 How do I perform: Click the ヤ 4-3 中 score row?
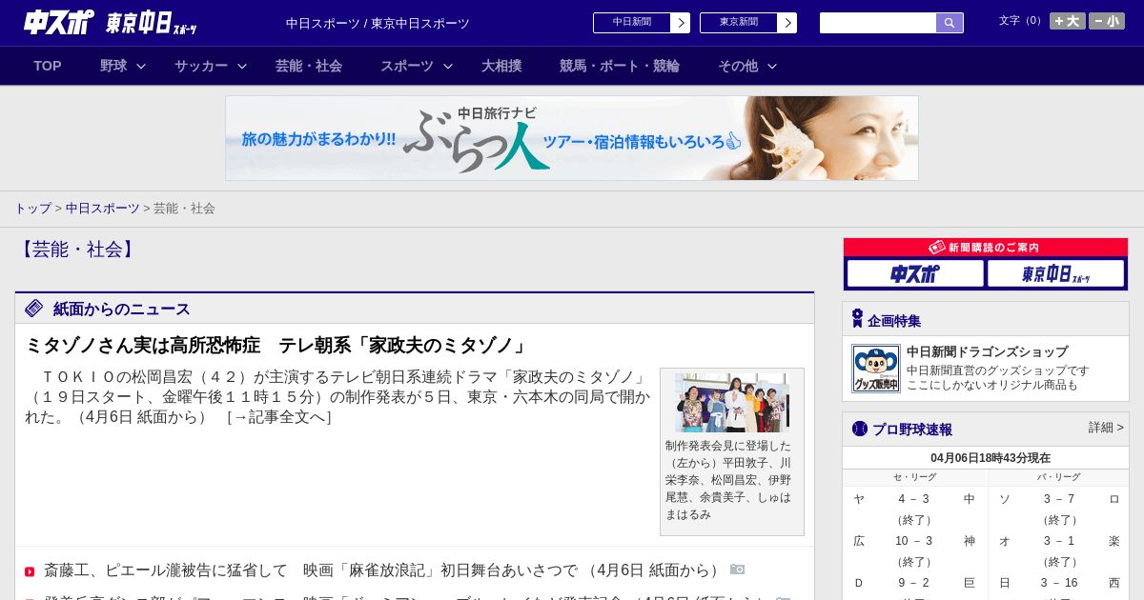tap(914, 499)
